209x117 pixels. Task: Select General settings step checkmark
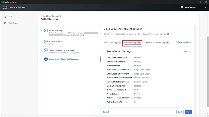(46, 30)
